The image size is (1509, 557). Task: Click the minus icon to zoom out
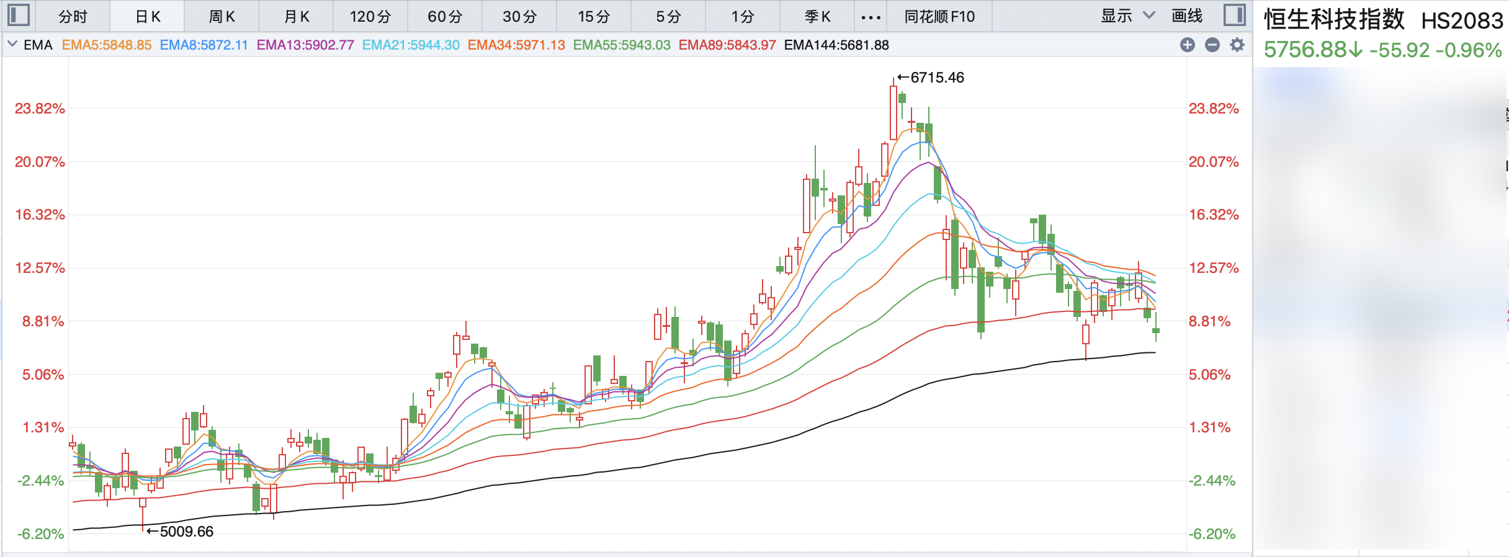pos(1212,45)
